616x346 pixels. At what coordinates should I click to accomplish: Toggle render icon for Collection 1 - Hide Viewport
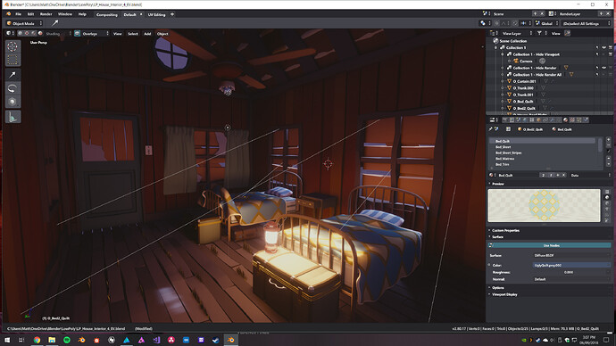pos(611,54)
